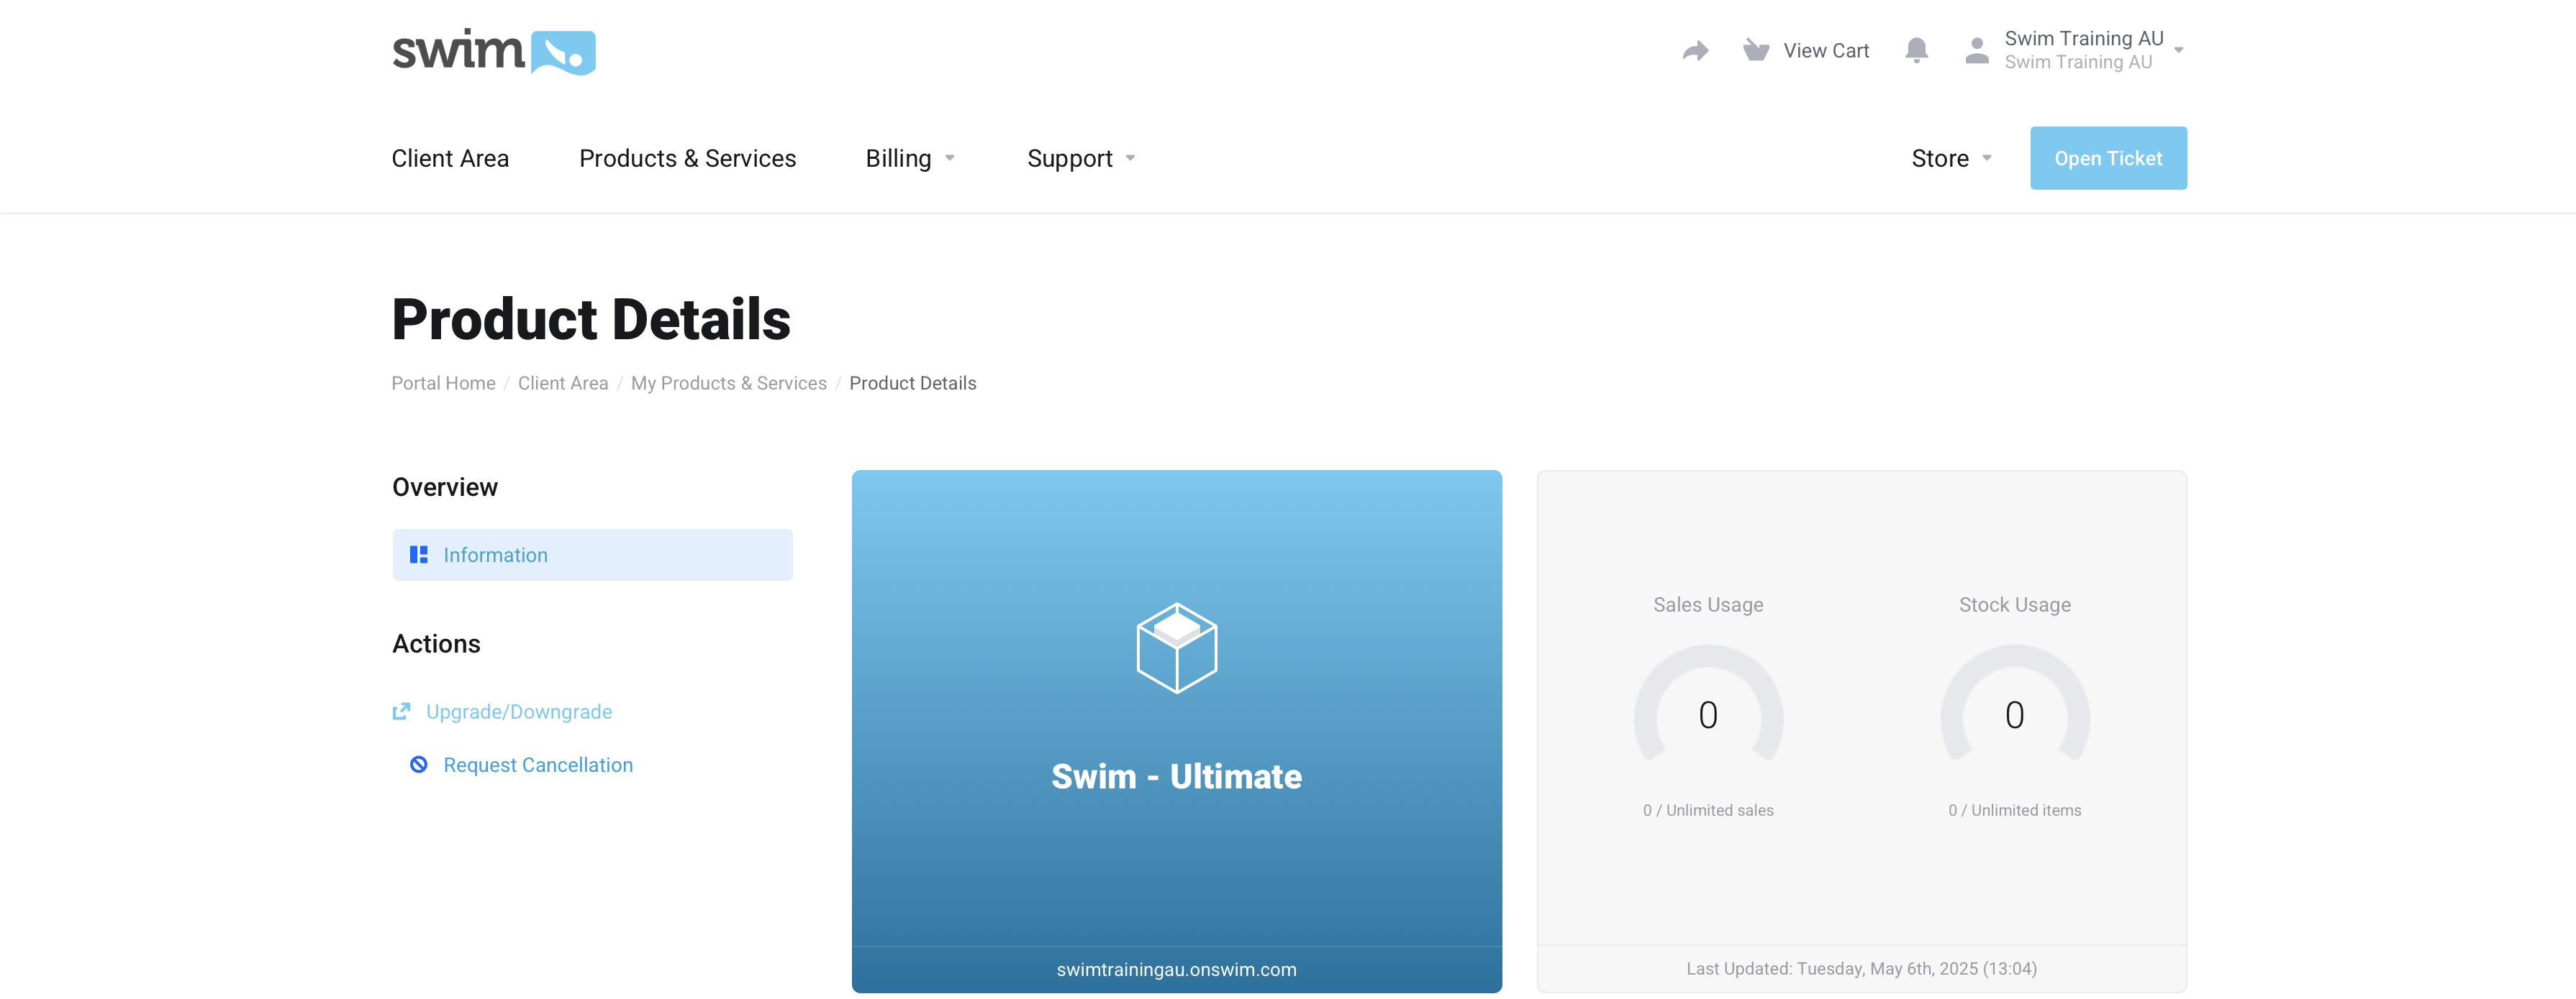Click the Upgrade/Downgrade external link icon
Screen dimensions: 2576x999
[401, 712]
